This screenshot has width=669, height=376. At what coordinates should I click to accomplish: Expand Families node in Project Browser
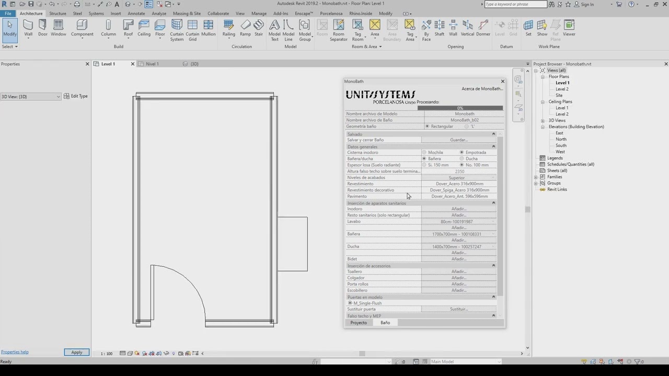tap(536, 177)
